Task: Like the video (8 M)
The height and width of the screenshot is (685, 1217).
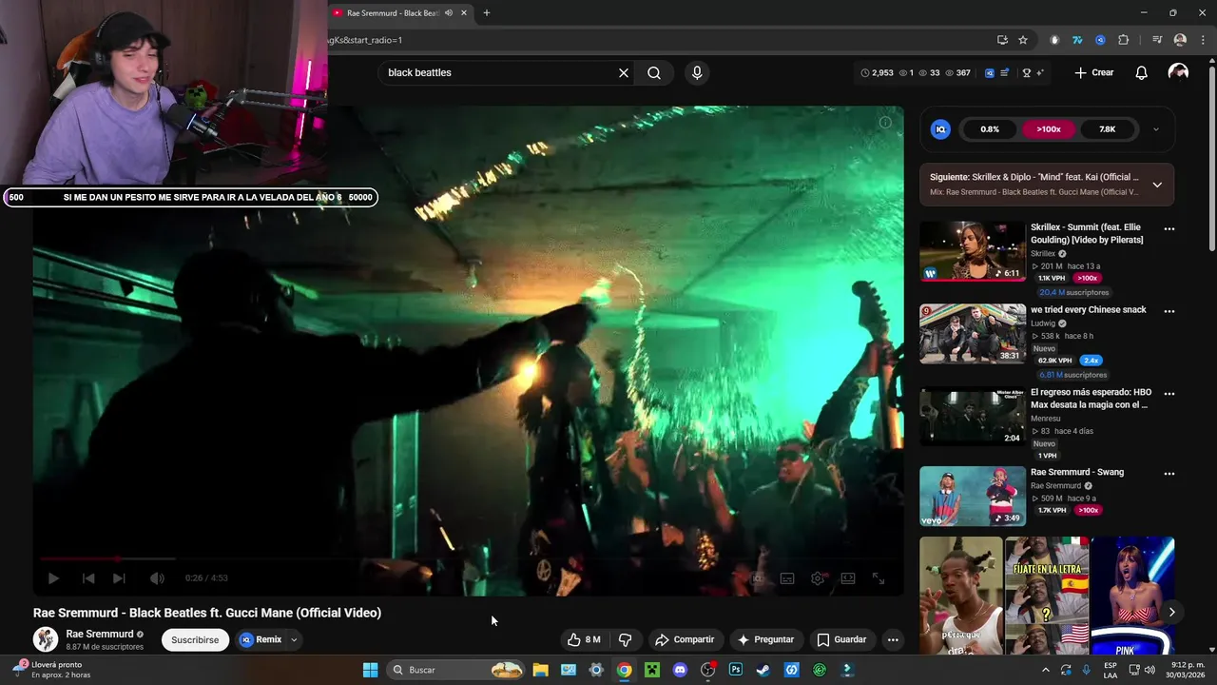Action: click(x=584, y=639)
